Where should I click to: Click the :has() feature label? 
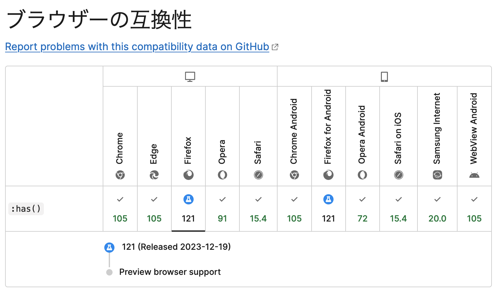click(26, 209)
